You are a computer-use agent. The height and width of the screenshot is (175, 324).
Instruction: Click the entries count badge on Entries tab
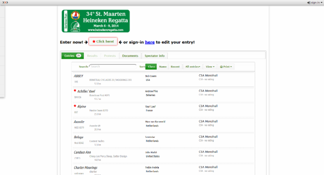pos(78,56)
